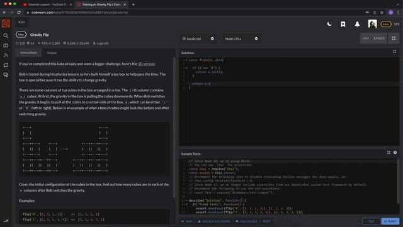
Task: Open the Sample Tests help question mark
Action: tap(395, 153)
